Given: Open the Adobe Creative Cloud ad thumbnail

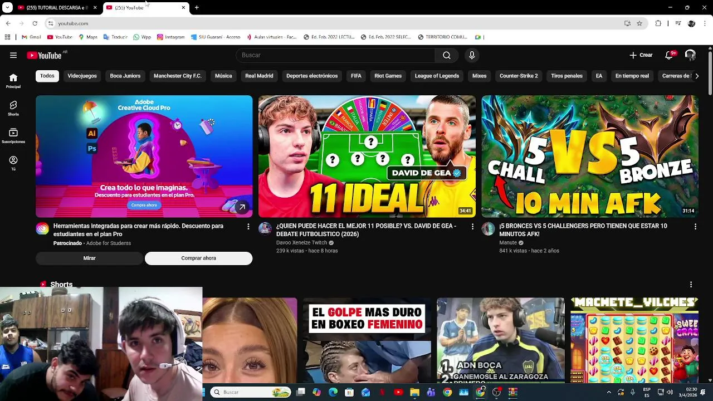Looking at the screenshot, I should click(x=144, y=157).
